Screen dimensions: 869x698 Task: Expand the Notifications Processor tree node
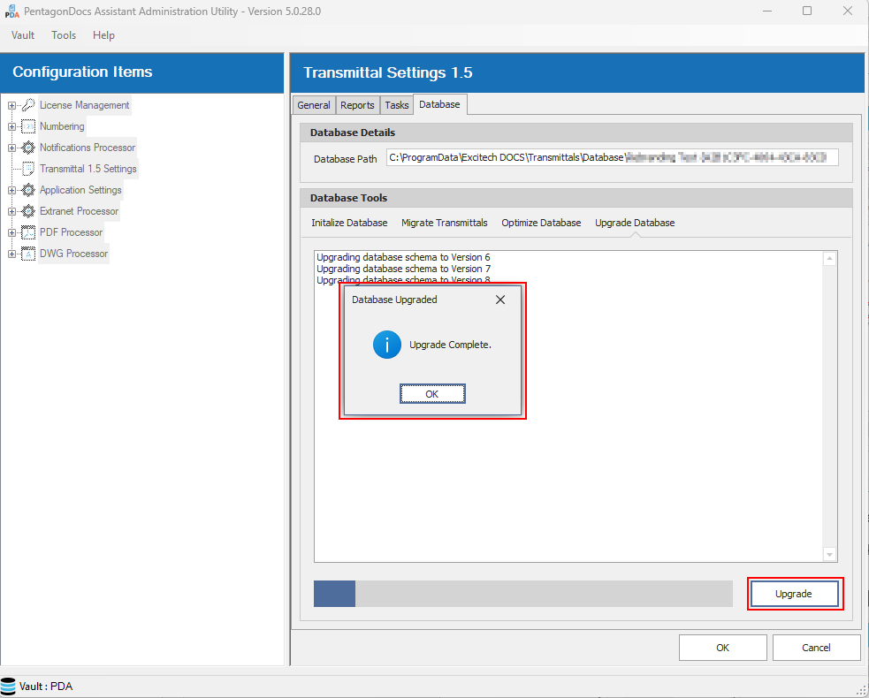pos(12,148)
